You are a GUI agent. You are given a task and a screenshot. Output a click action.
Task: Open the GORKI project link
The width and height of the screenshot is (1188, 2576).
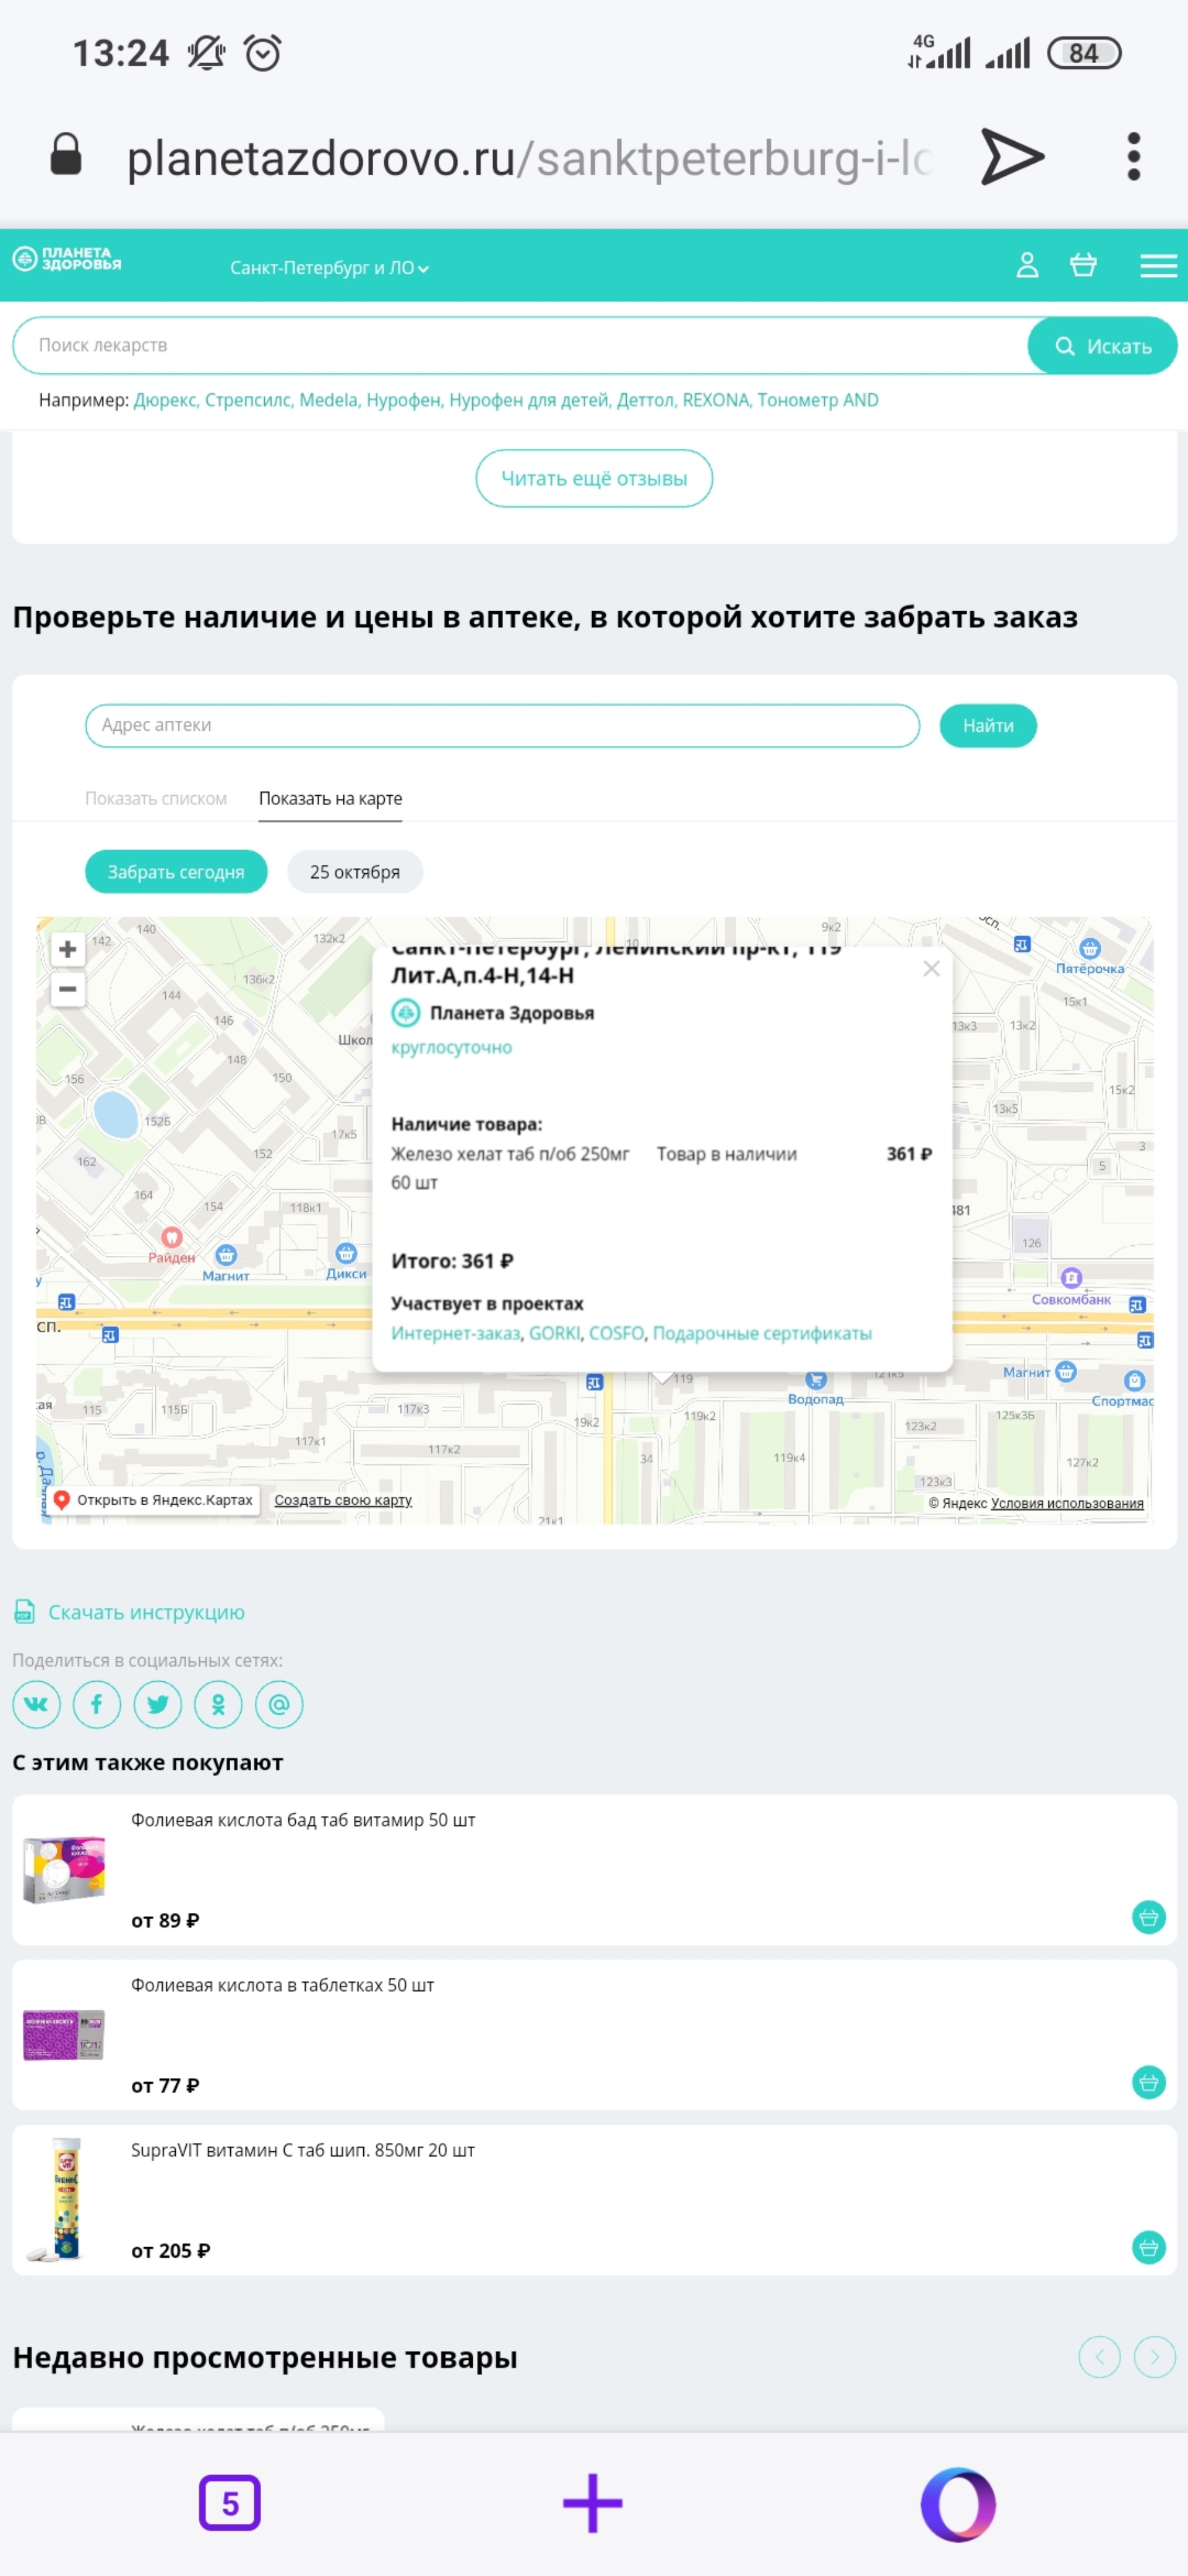[554, 1333]
